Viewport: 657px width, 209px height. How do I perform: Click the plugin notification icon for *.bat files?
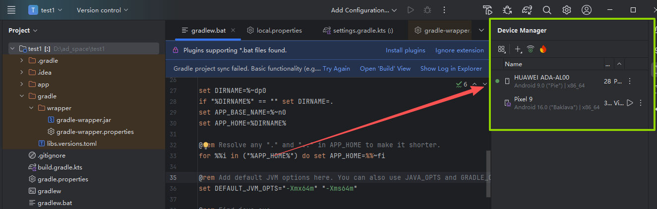click(x=175, y=50)
